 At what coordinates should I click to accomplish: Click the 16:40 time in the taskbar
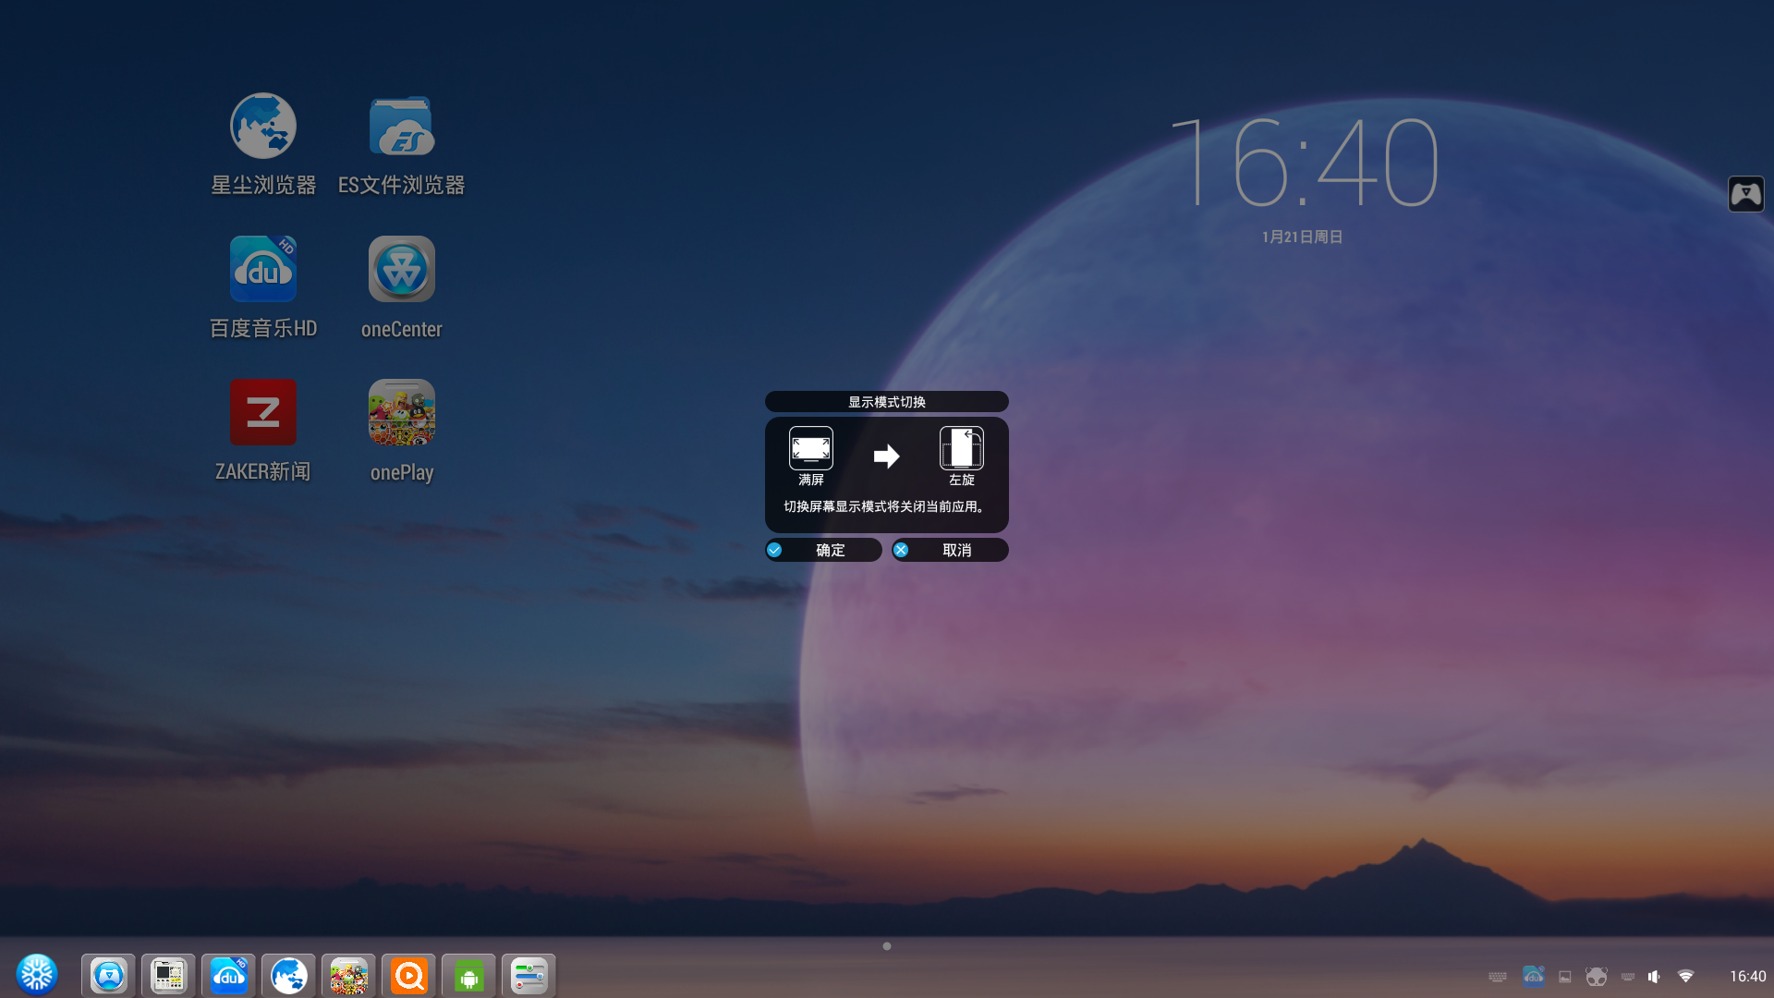[x=1747, y=976]
